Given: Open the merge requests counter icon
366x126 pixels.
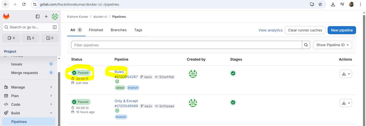Looking at the screenshot, I should click(x=30, y=38).
